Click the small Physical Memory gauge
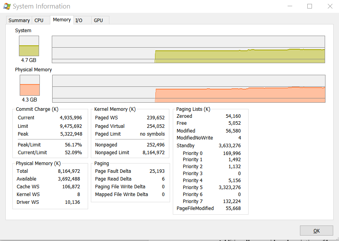This screenshot has height=241, width=339. 28,85
